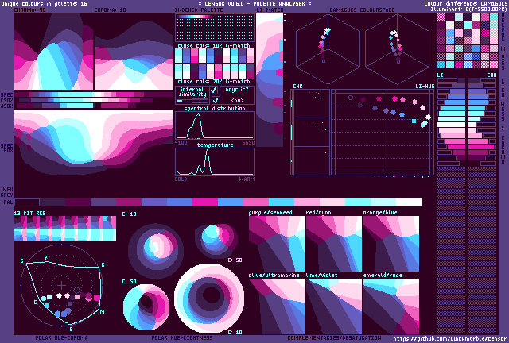The image size is (509, 343).
Task: Click the SPEC BOX spectrum plot
Action: (94, 143)
